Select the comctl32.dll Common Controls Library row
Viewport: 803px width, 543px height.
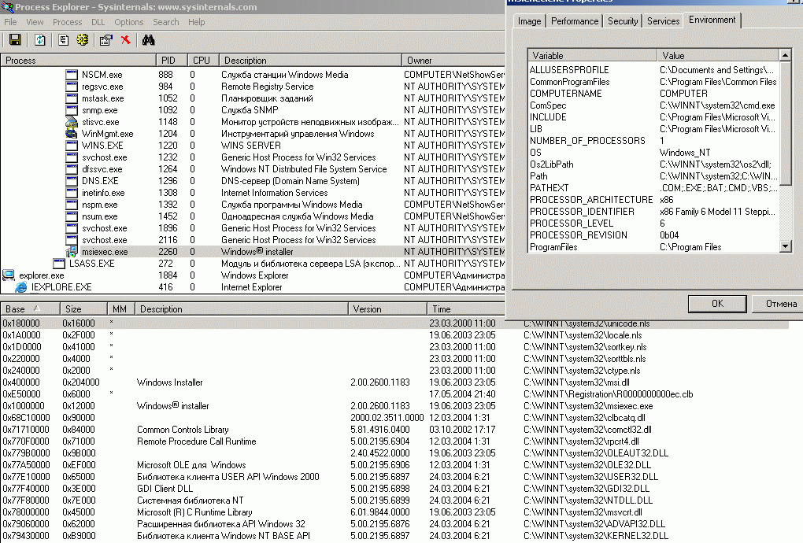[394, 430]
